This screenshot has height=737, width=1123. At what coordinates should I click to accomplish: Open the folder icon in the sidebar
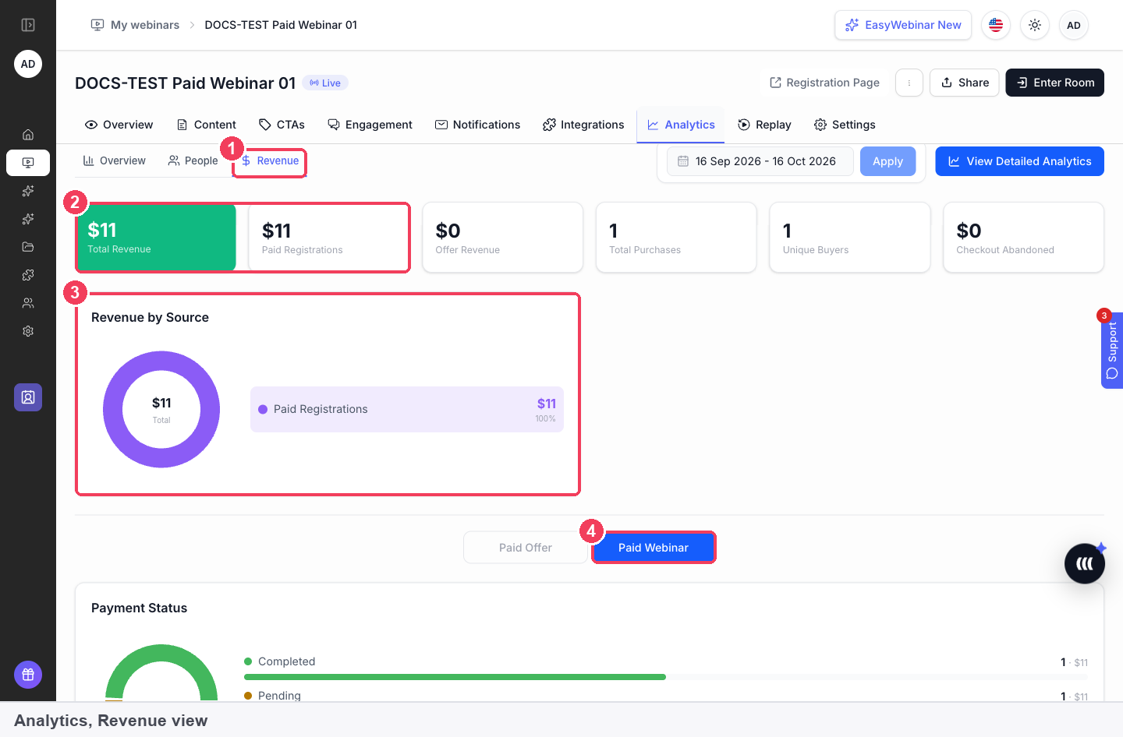(x=28, y=247)
